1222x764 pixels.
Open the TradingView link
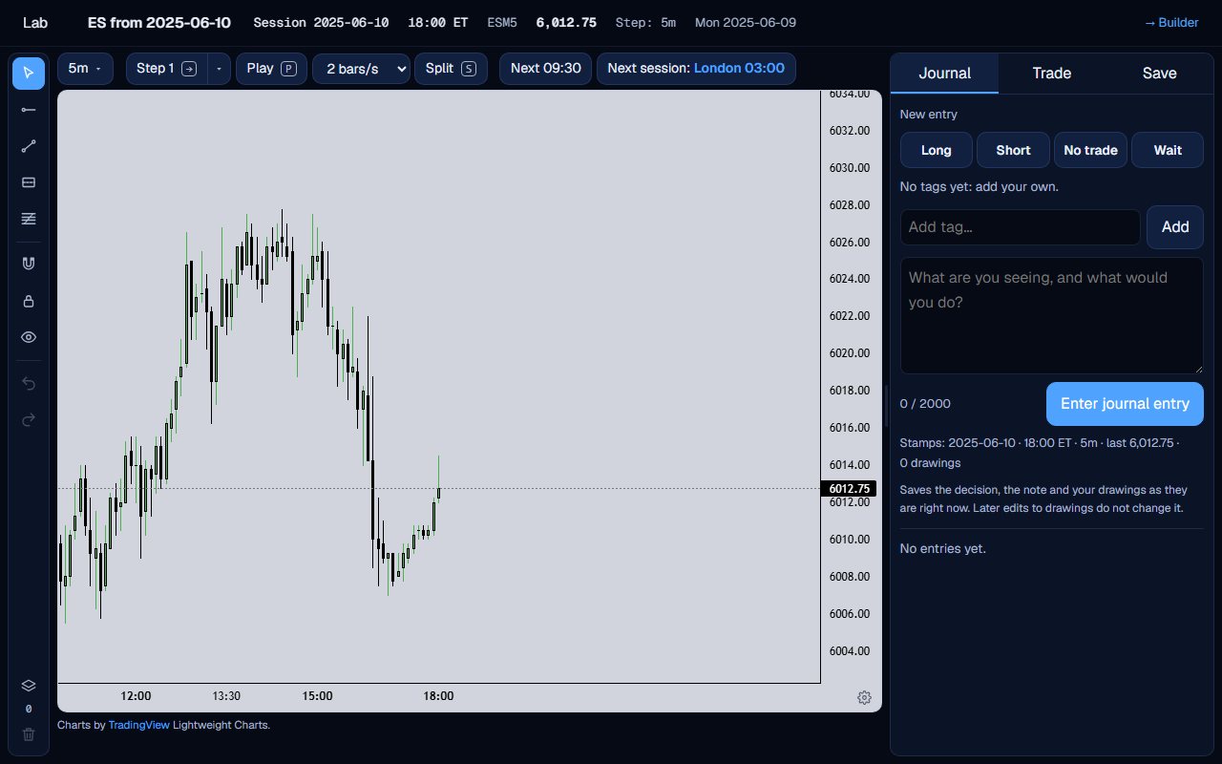(x=139, y=725)
